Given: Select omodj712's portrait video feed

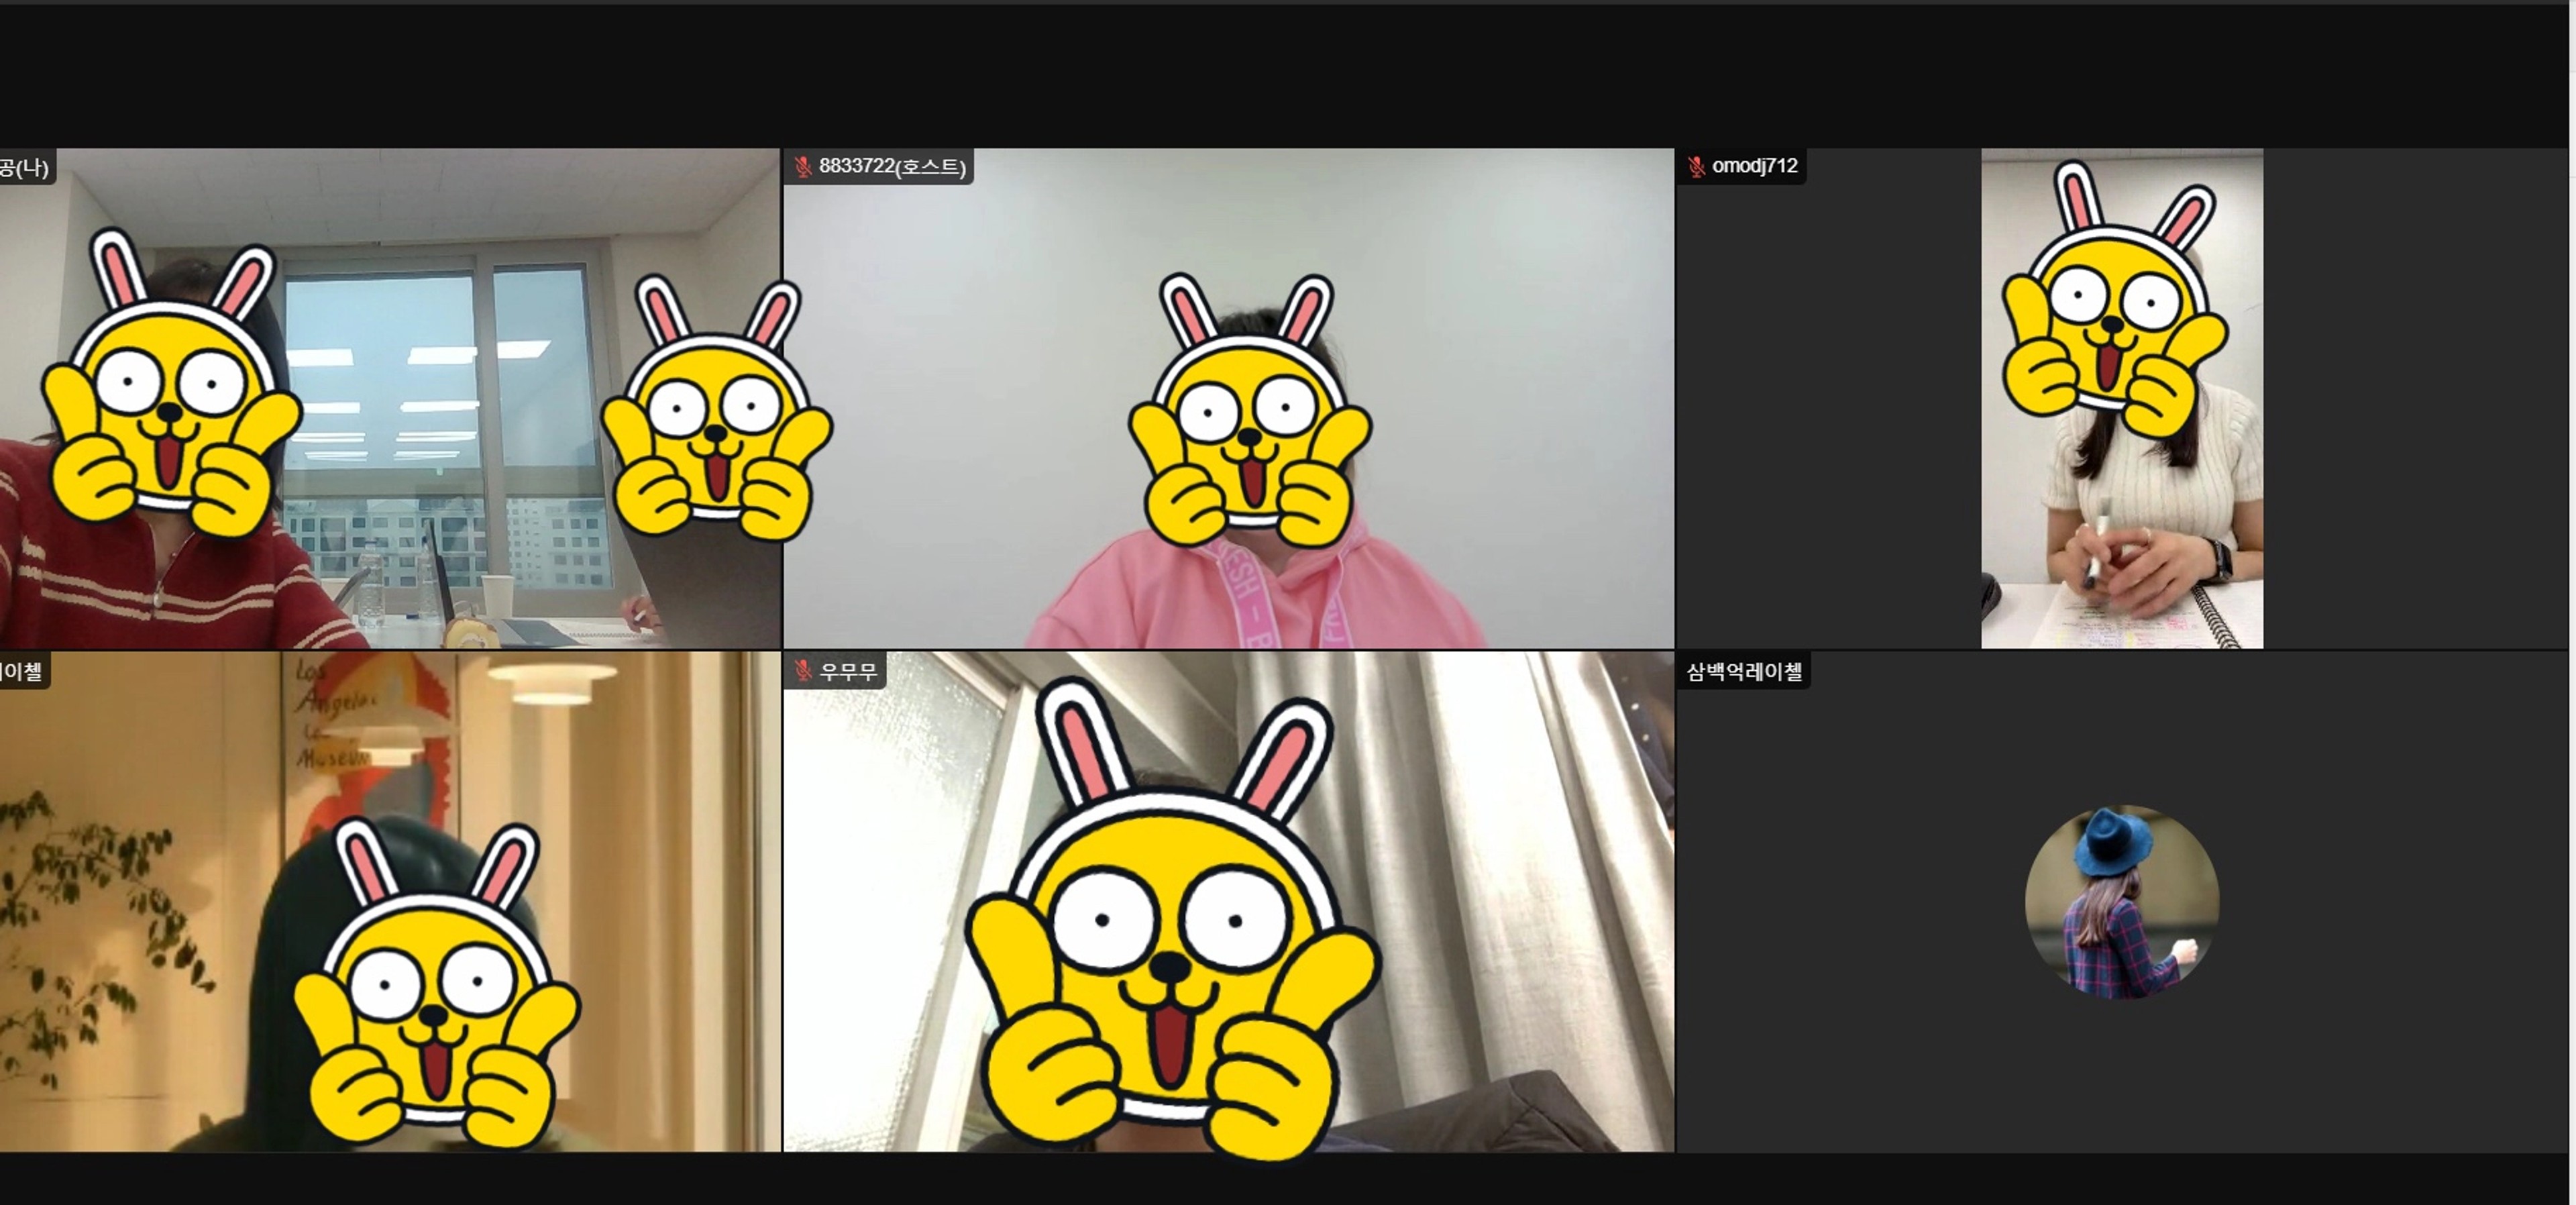Looking at the screenshot, I should [x=2121, y=480].
